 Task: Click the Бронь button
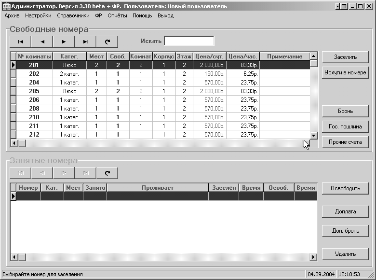[x=345, y=111]
